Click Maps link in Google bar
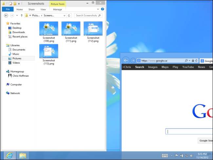The image size is (213, 160). [165, 67]
